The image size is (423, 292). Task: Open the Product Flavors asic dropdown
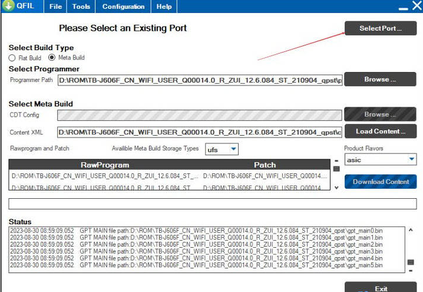click(x=381, y=160)
